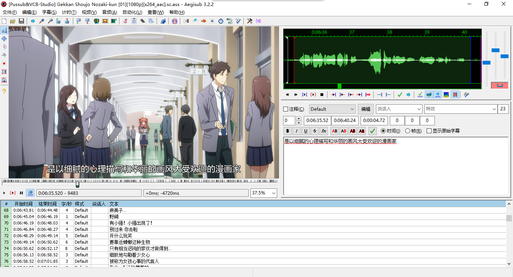Click into the subtitle text edit box
This screenshot has width=513, height=277.
click(396, 166)
